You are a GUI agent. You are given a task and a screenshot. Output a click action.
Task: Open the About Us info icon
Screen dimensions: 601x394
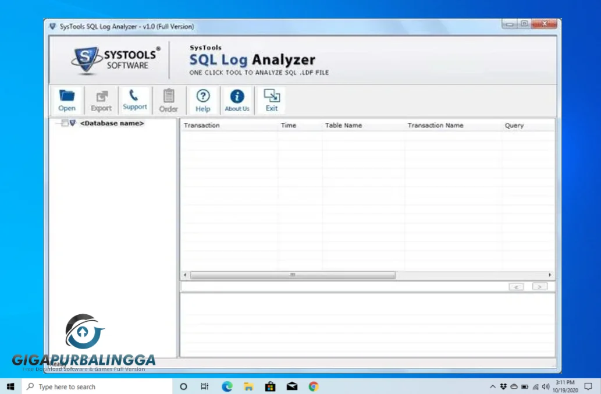[x=237, y=101]
